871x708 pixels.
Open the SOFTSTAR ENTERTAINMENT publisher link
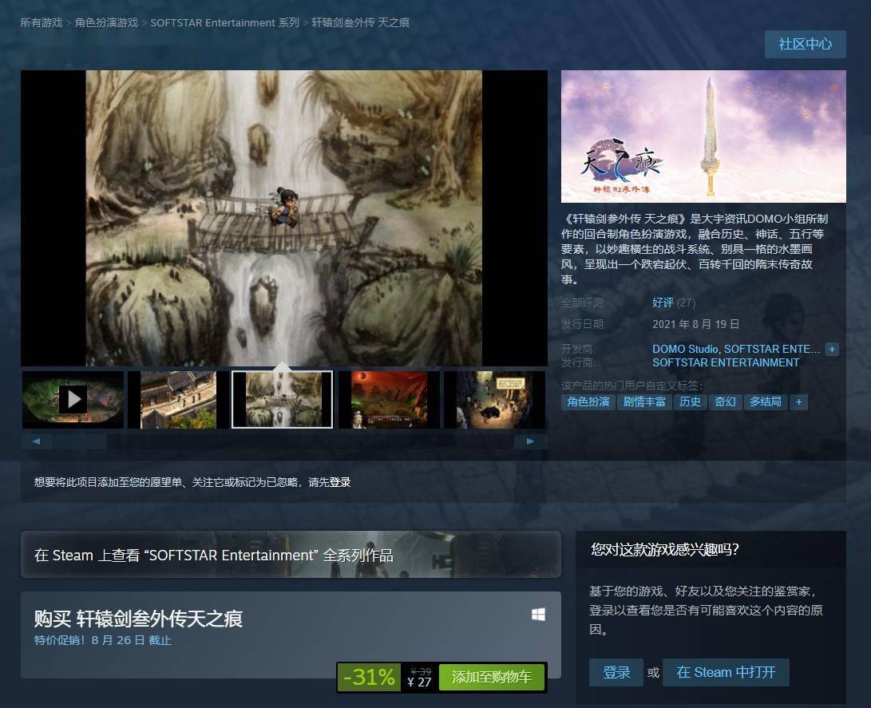click(726, 362)
